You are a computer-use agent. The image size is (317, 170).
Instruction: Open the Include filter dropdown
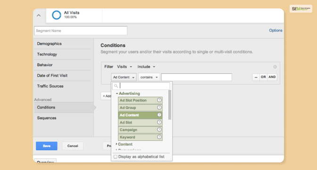[x=146, y=67]
